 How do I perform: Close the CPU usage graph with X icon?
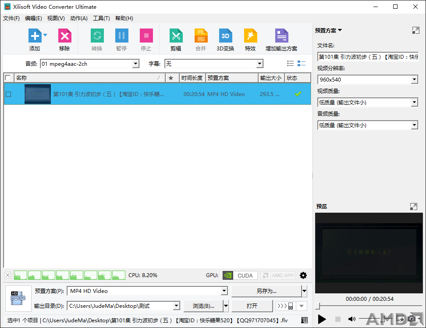[x=7, y=275]
